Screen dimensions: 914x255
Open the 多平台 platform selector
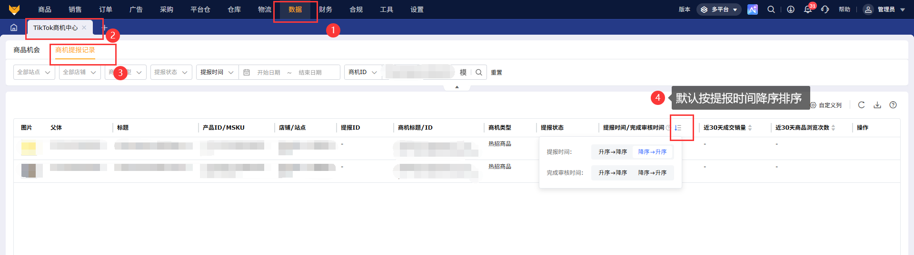point(719,9)
